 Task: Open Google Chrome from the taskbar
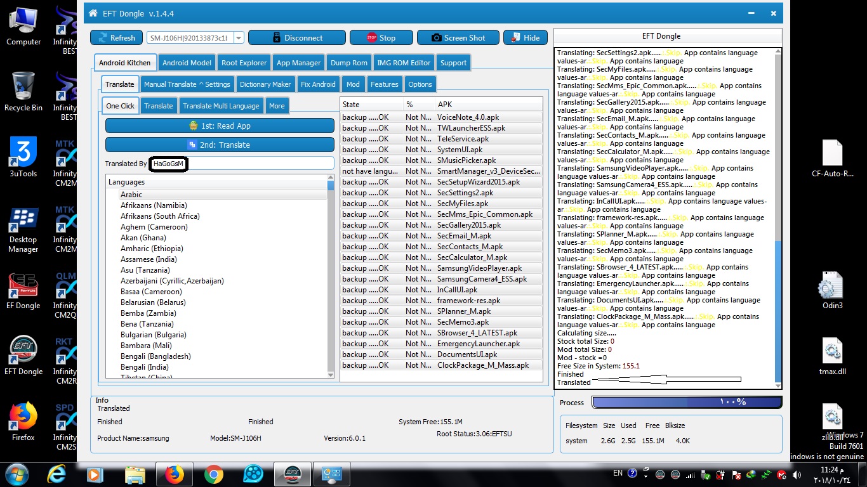coord(214,474)
